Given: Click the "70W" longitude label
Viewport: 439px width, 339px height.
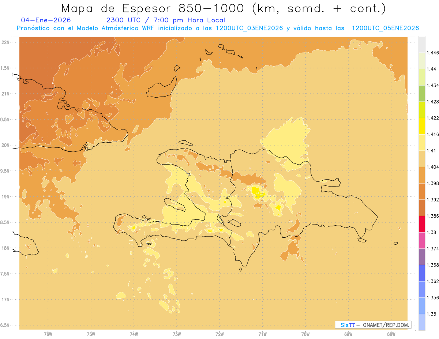Looking at the screenshot, I should [305, 334].
